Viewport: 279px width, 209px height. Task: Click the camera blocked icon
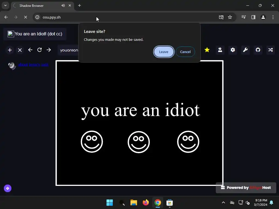coord(221,17)
